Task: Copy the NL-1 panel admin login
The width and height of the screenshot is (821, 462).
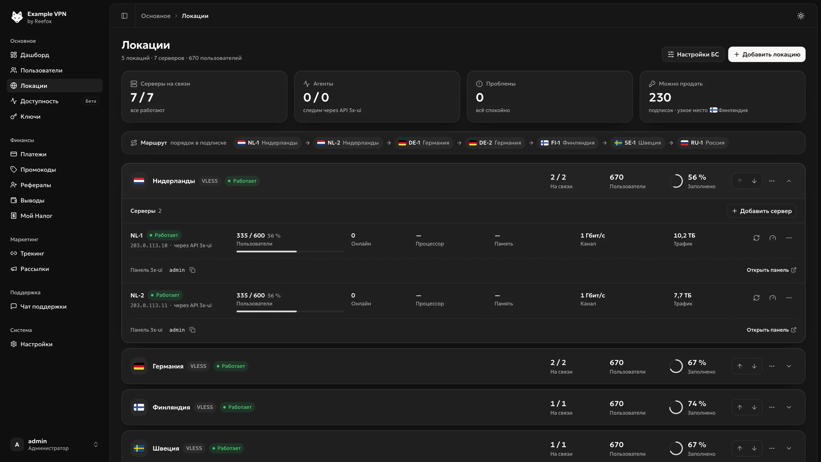Action: 192,270
